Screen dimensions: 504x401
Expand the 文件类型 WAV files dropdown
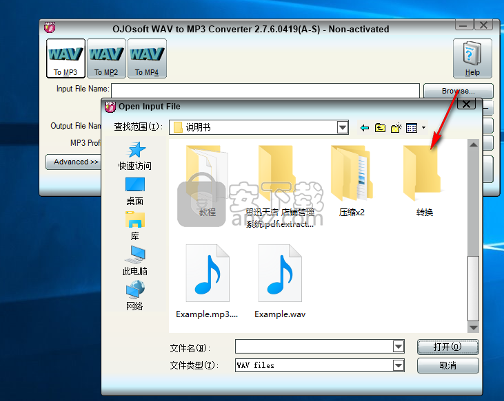pyautogui.click(x=399, y=365)
